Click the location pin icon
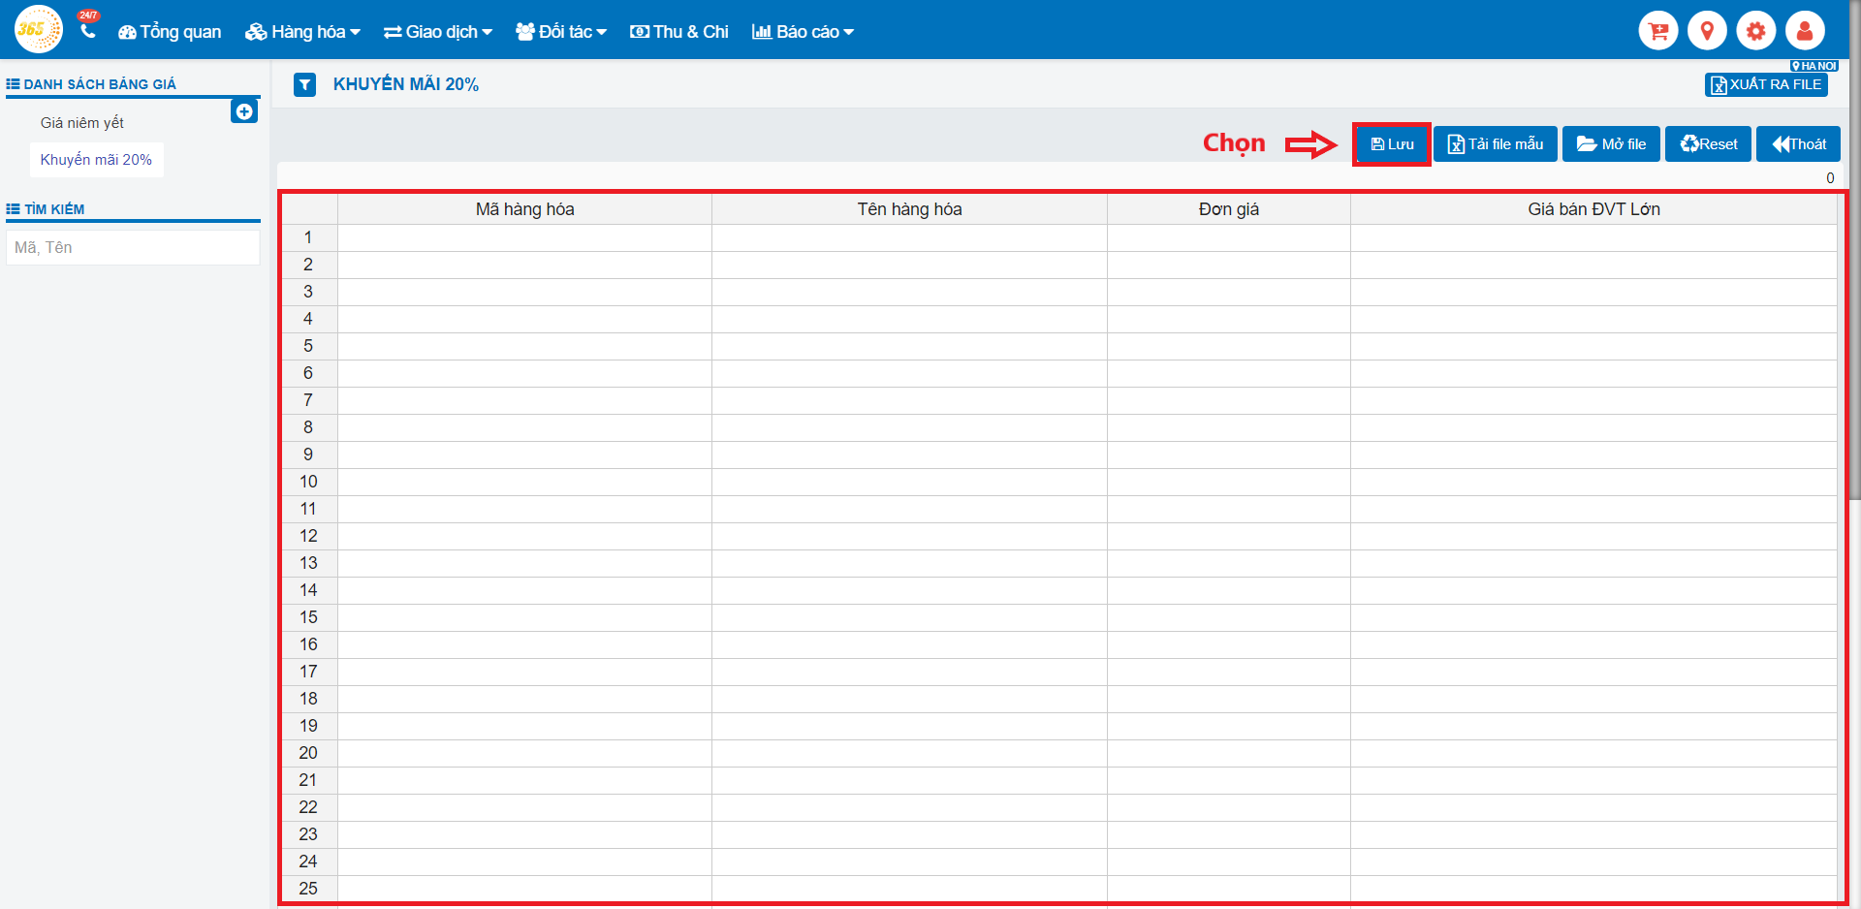 point(1706,31)
